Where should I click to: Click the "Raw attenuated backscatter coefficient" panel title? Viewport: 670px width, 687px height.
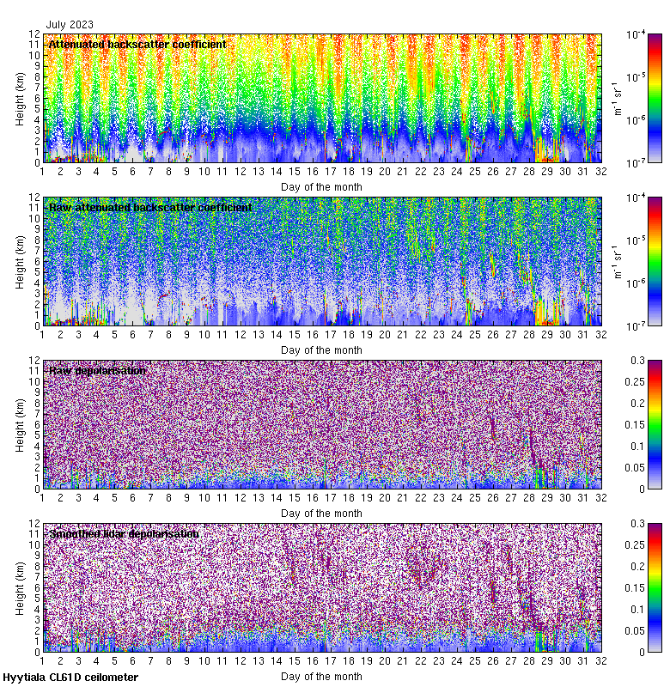click(x=150, y=207)
